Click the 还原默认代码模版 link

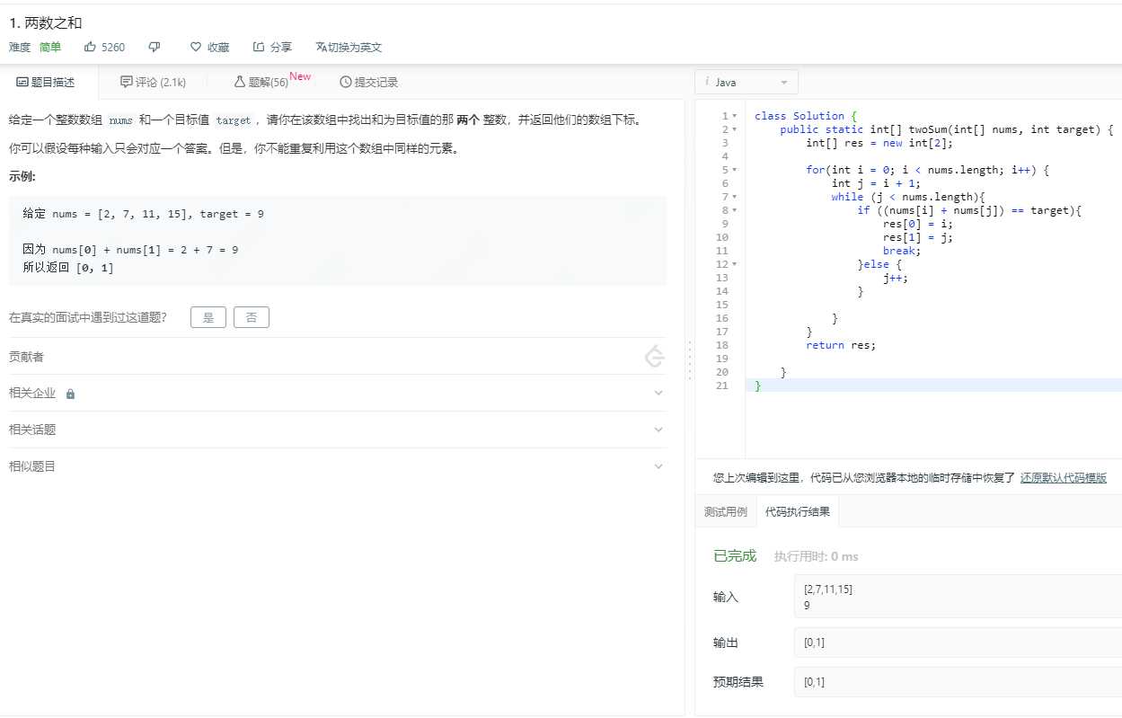click(x=1064, y=478)
